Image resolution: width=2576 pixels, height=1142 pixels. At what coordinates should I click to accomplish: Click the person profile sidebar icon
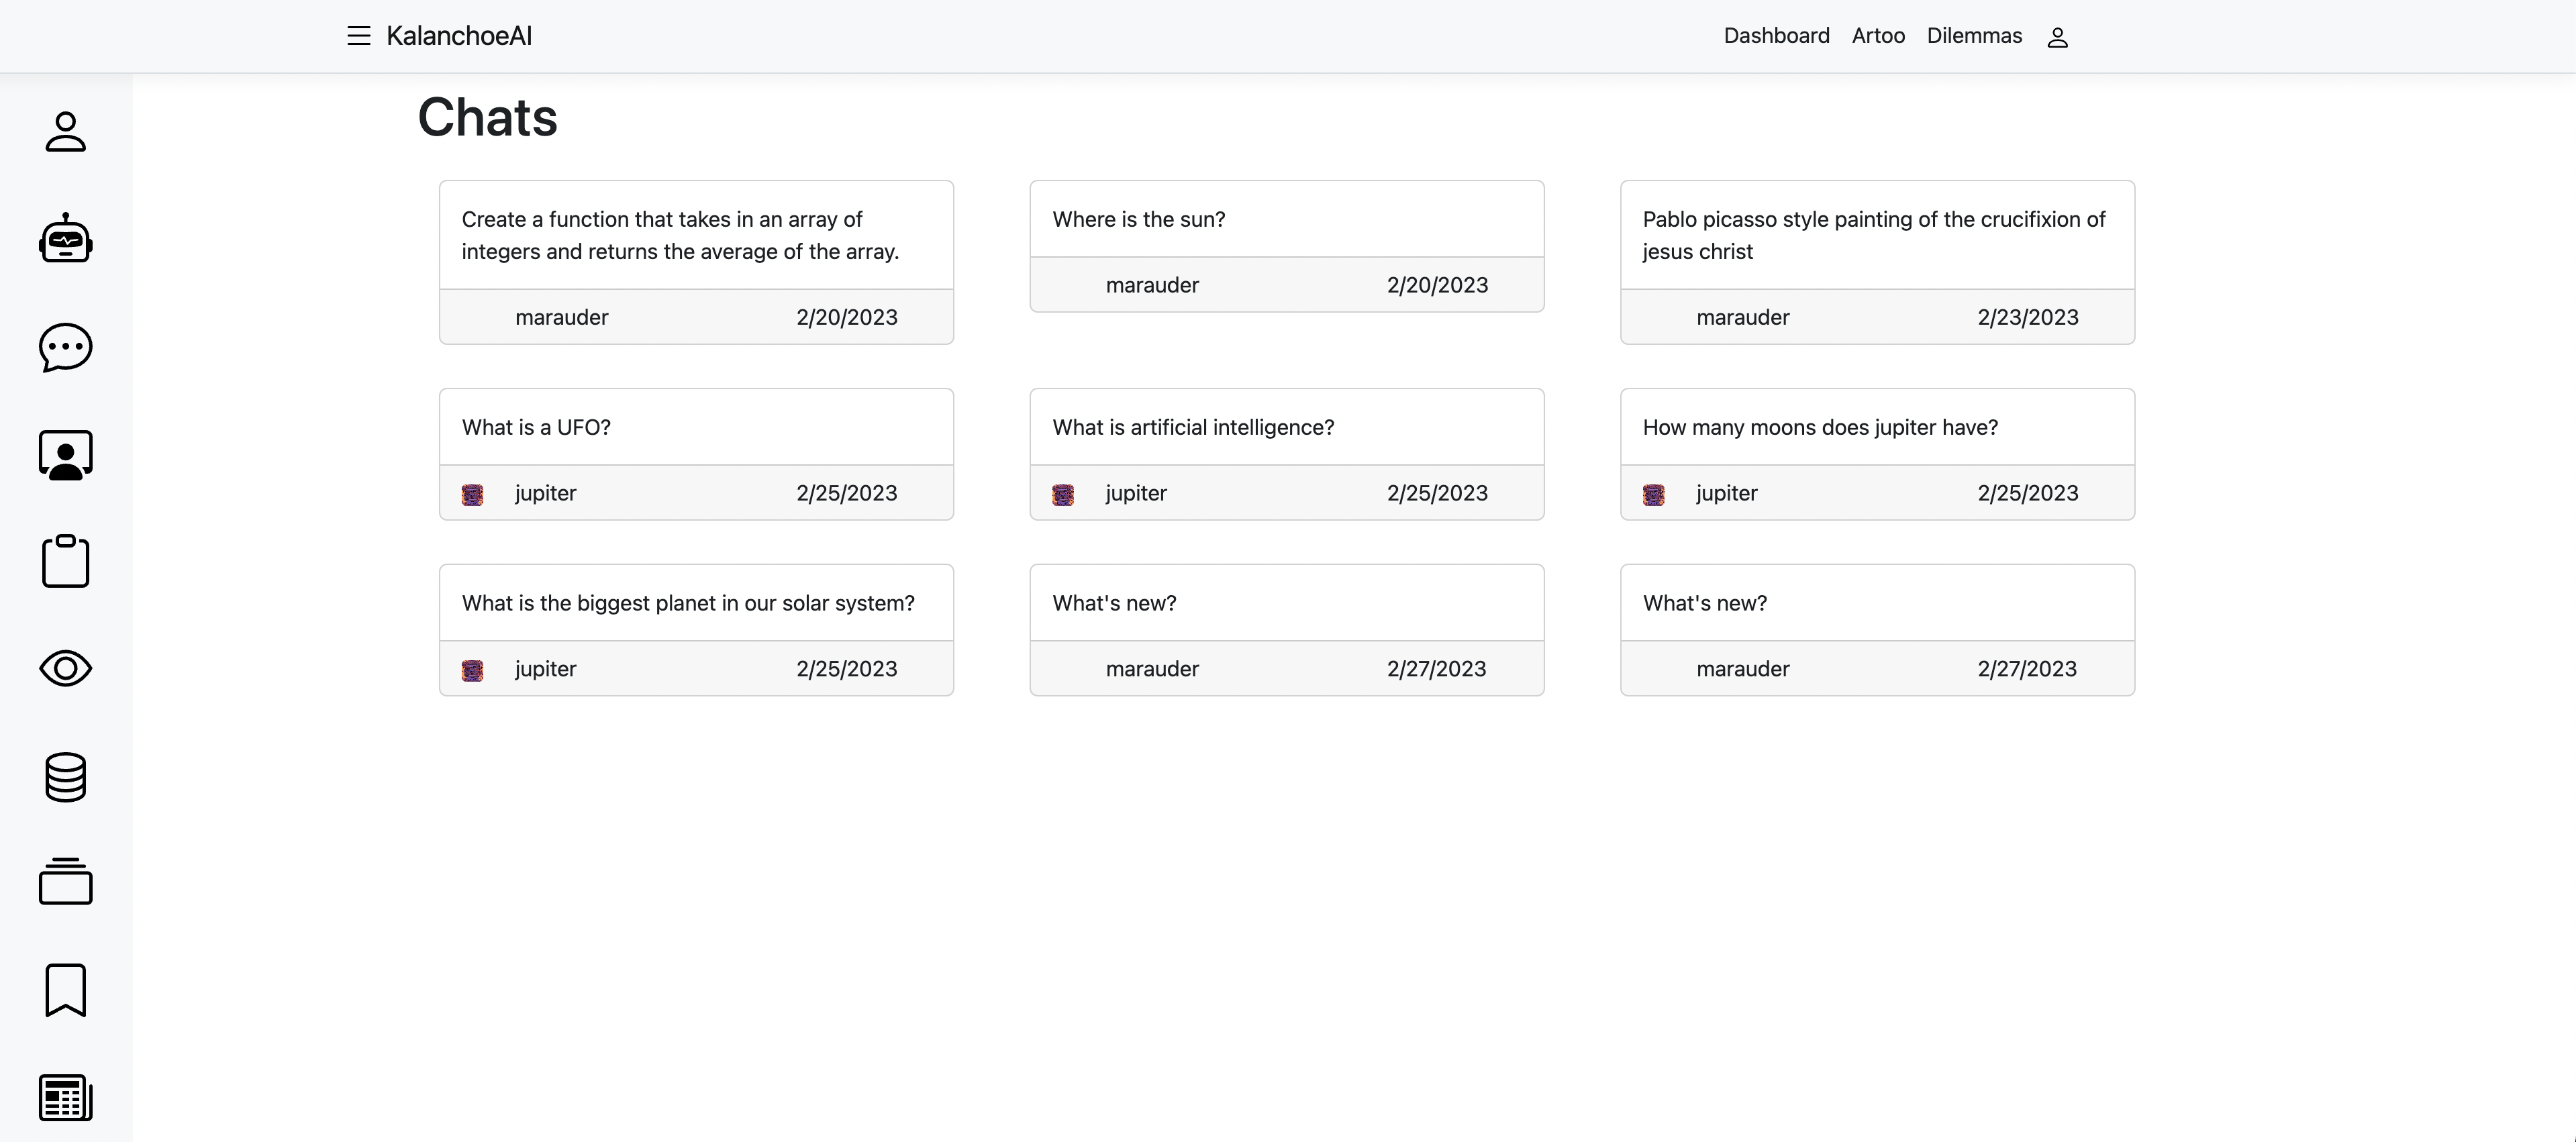[66, 131]
